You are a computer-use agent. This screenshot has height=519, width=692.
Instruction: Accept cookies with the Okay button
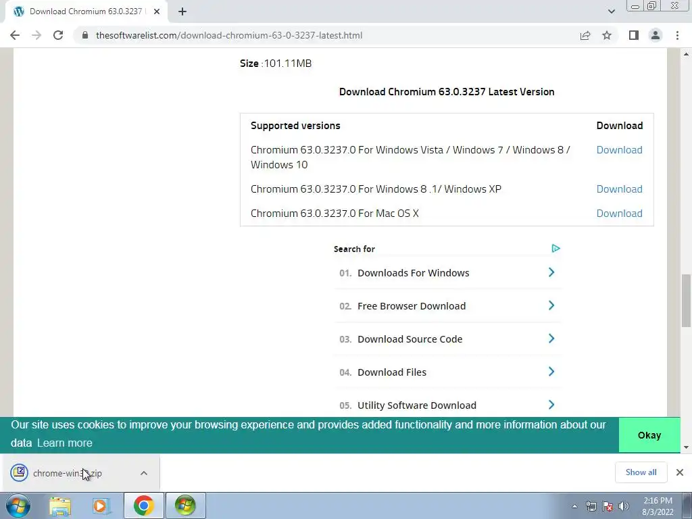coord(649,435)
